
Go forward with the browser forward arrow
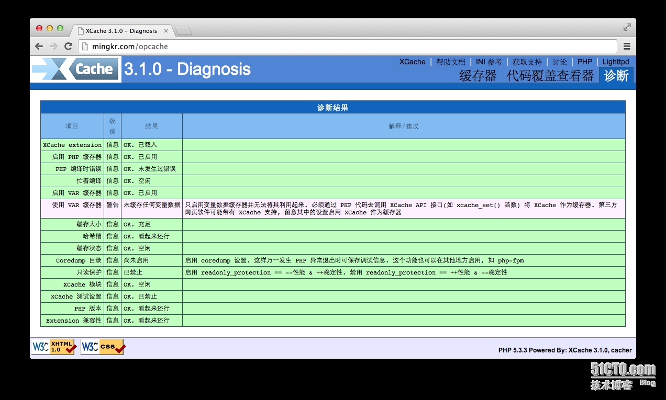tap(53, 46)
